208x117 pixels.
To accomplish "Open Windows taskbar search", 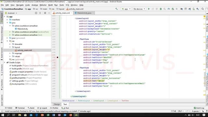I will pos(8,115).
